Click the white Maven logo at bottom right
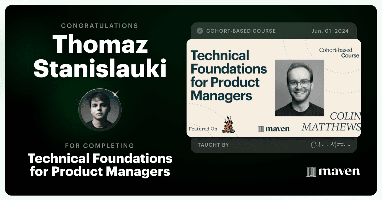 (333, 171)
